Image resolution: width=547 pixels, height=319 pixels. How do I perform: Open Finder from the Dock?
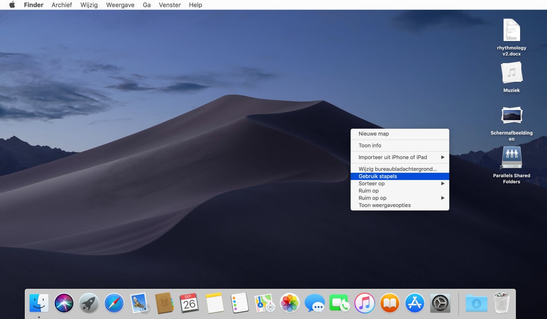pyautogui.click(x=39, y=303)
